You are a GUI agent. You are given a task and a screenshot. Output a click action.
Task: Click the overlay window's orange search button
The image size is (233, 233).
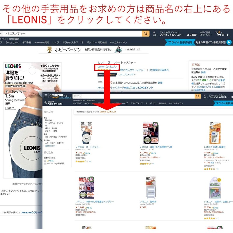(x=198, y=96)
